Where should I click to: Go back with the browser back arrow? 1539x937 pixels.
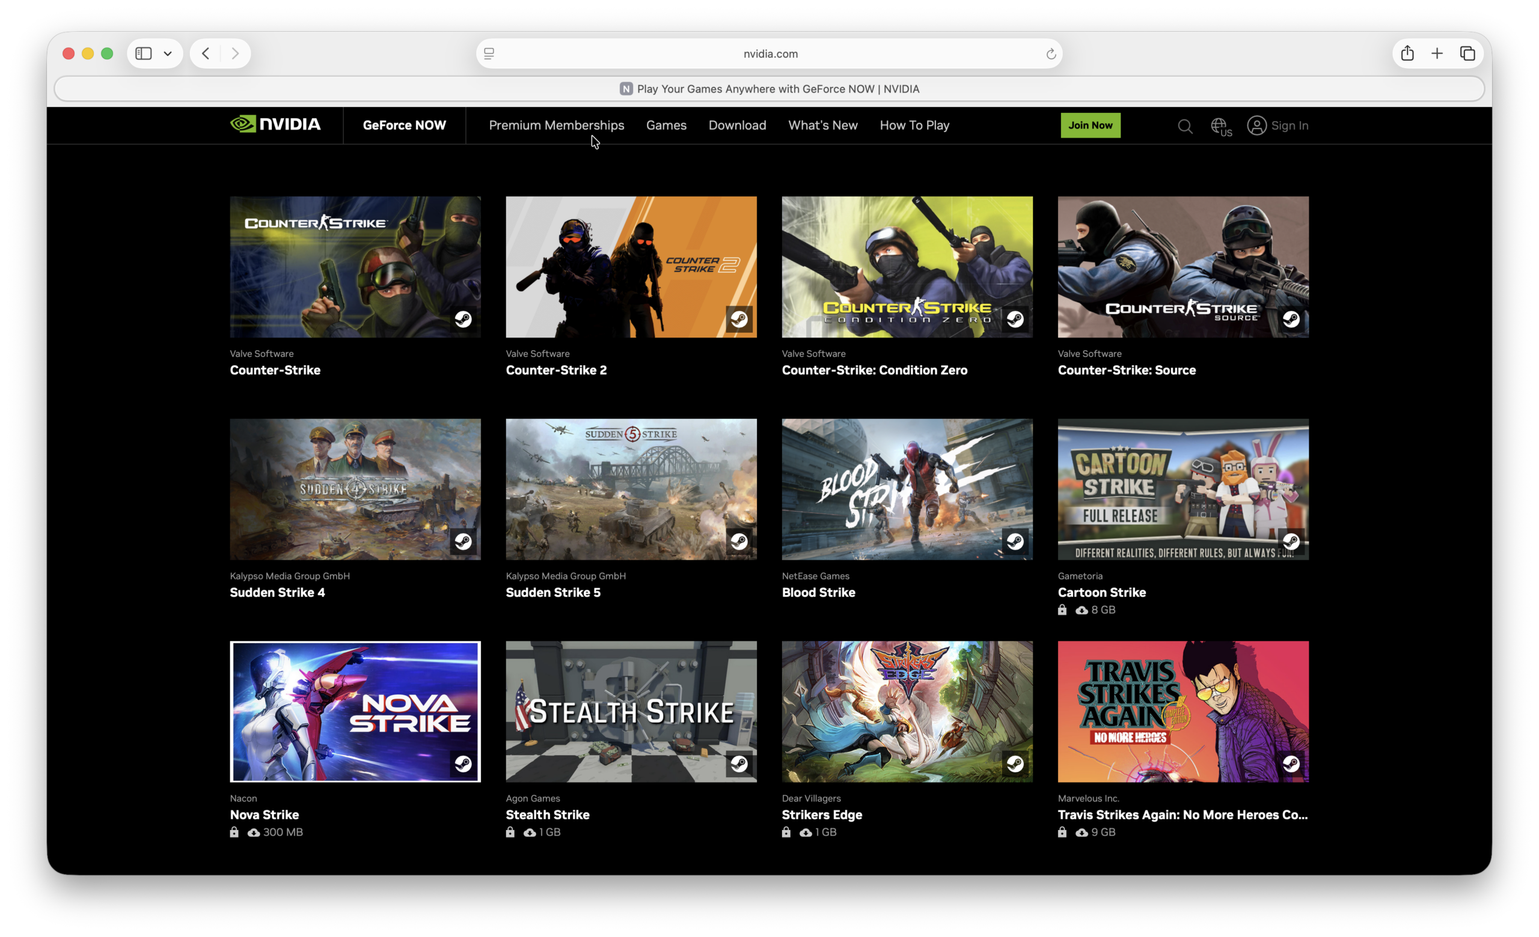point(206,53)
